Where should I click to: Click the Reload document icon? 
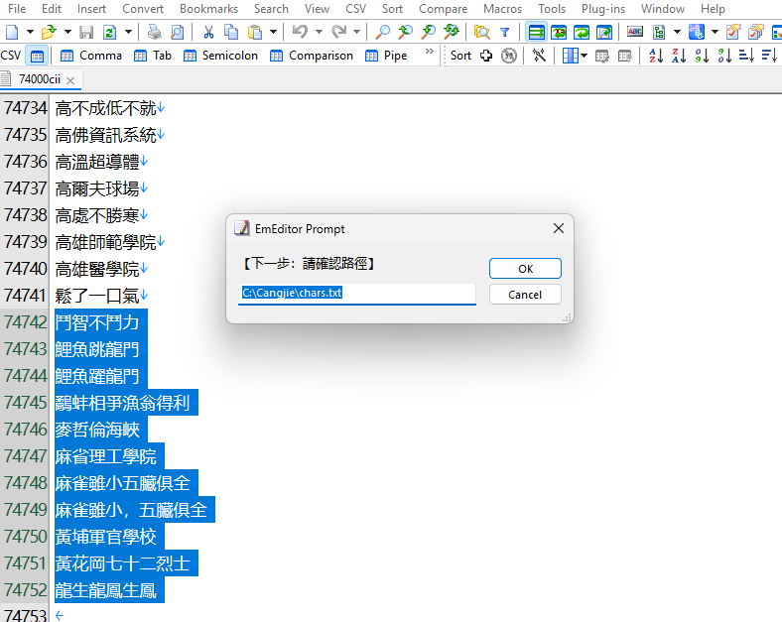pos(110,33)
